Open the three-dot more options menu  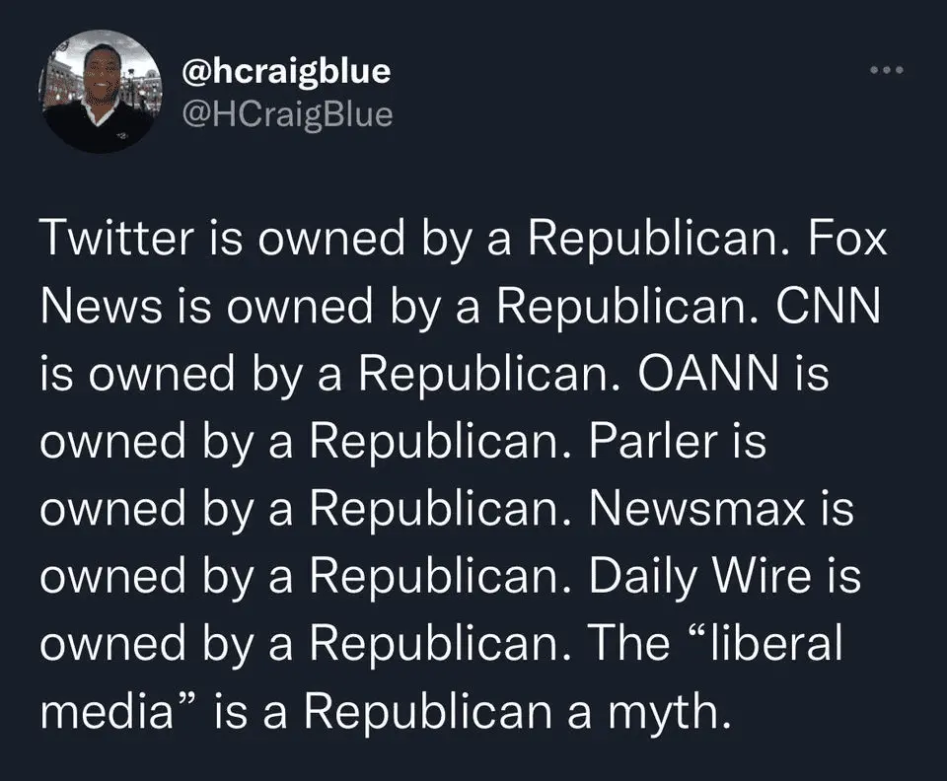[889, 72]
